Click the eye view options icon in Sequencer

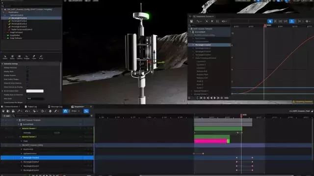click(26, 111)
